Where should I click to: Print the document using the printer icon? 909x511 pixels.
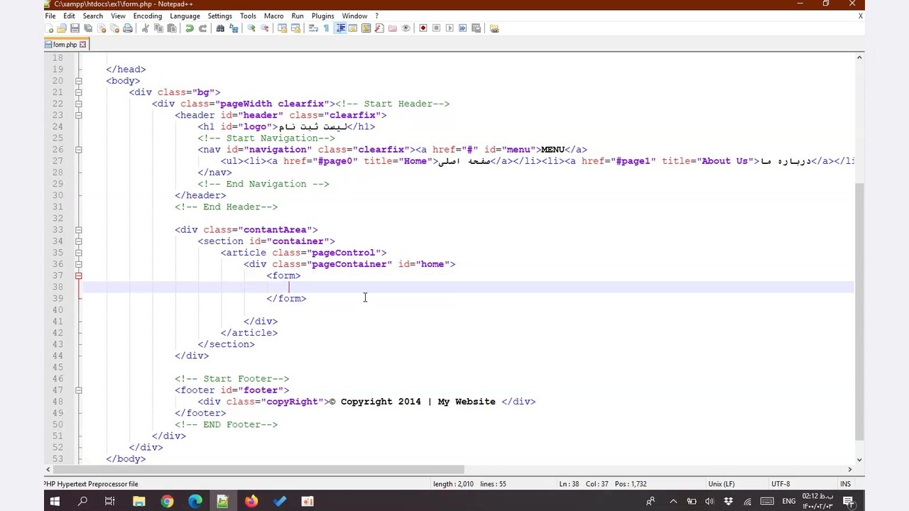[128, 28]
